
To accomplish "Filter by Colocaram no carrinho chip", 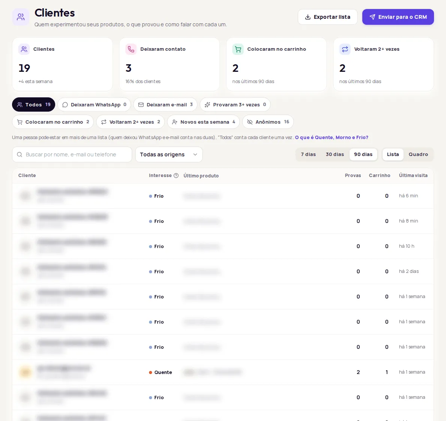I will pyautogui.click(x=53, y=122).
